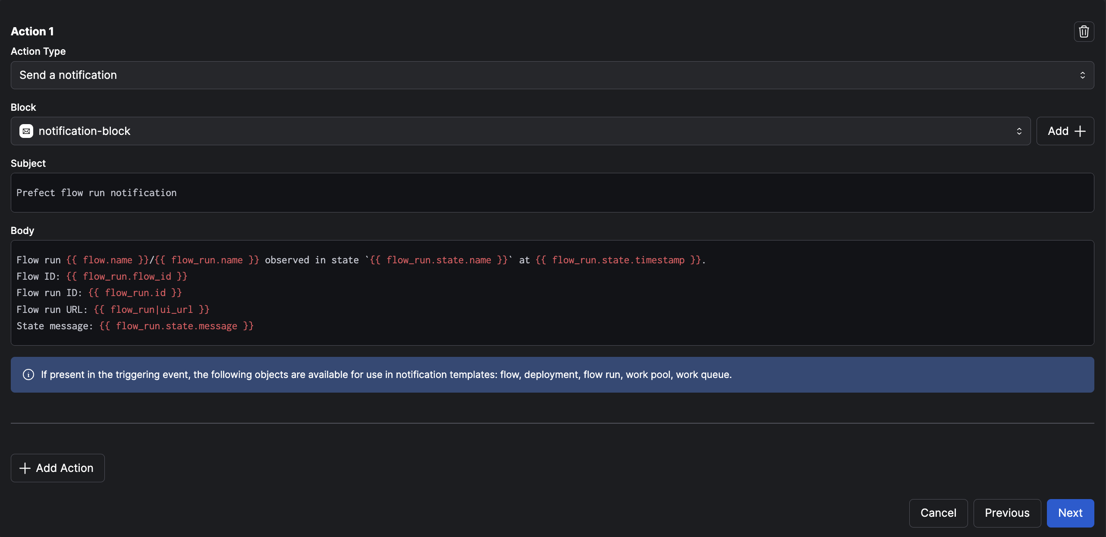
Task: Click the 'Action 1' heading
Action: (32, 31)
